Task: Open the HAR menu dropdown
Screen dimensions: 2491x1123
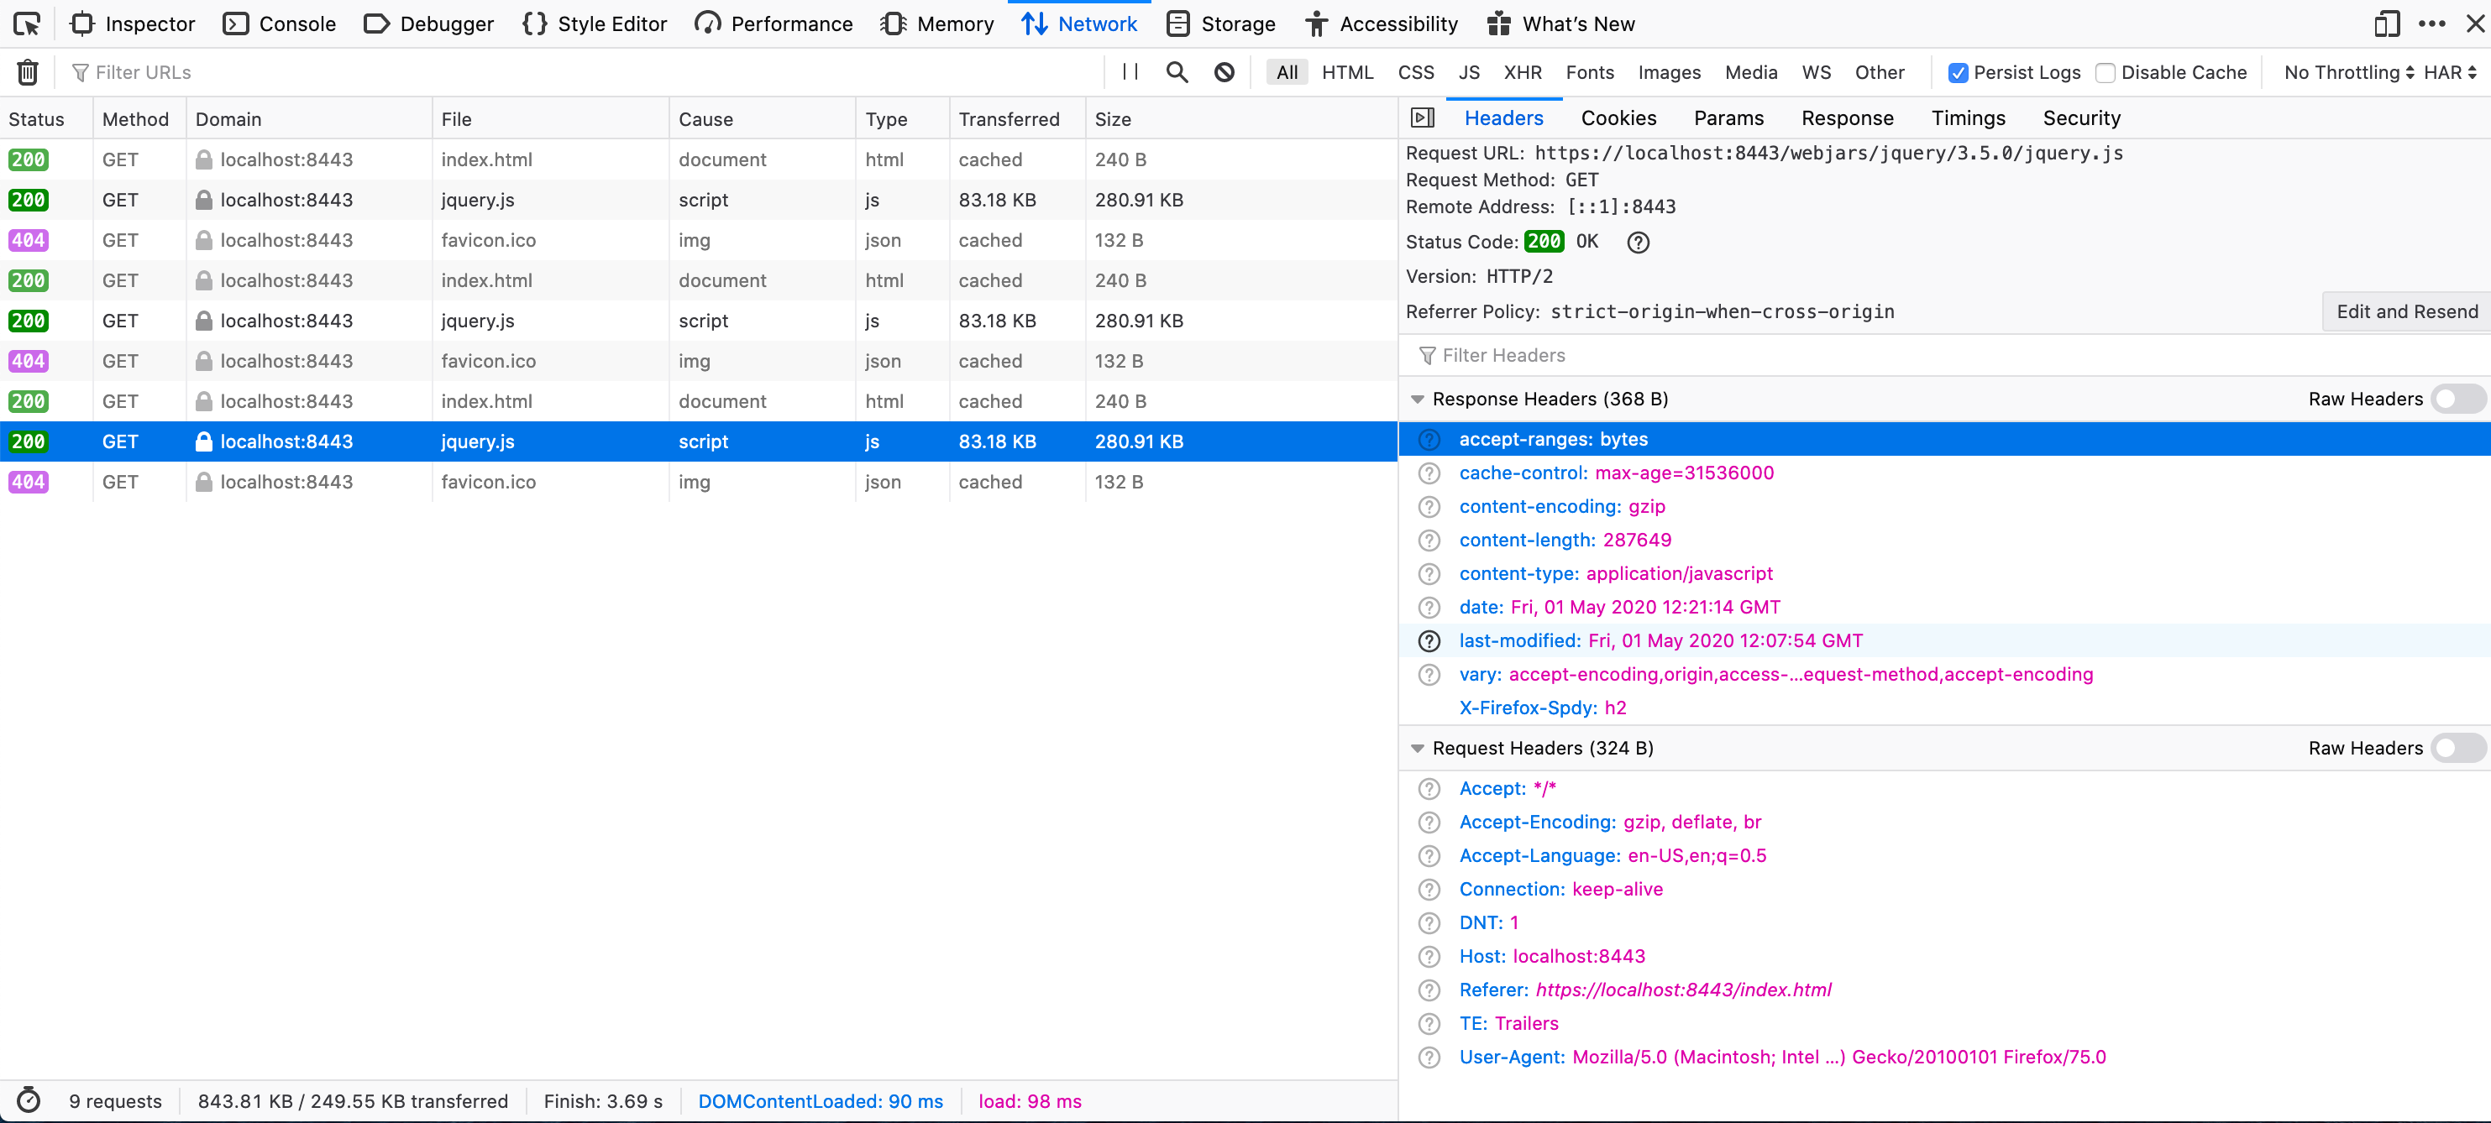Action: coord(2451,72)
